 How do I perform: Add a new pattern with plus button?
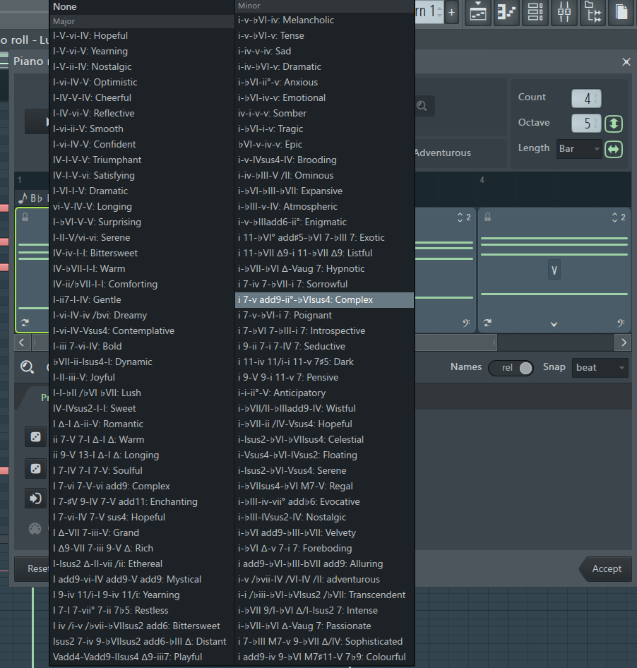click(452, 12)
